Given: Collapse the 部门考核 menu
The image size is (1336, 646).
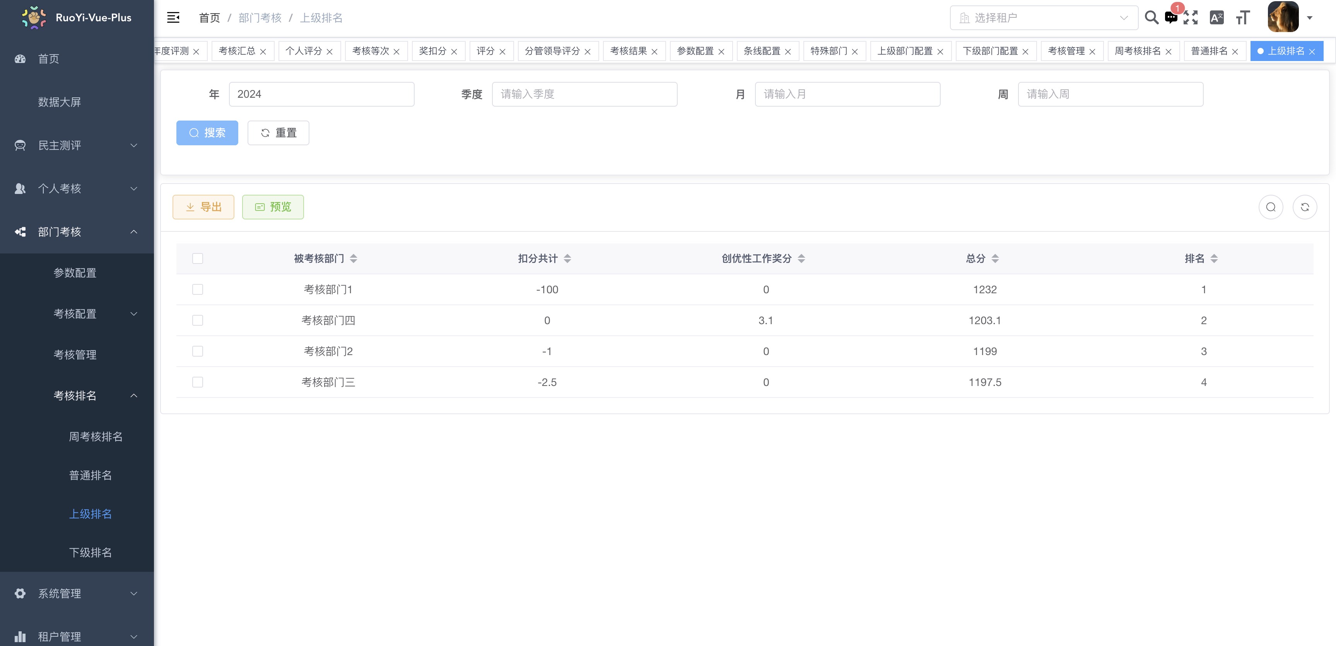Looking at the screenshot, I should (77, 231).
